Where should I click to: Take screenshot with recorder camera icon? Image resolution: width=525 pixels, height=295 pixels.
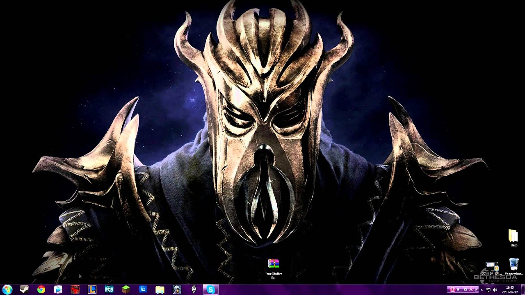[x=466, y=289]
